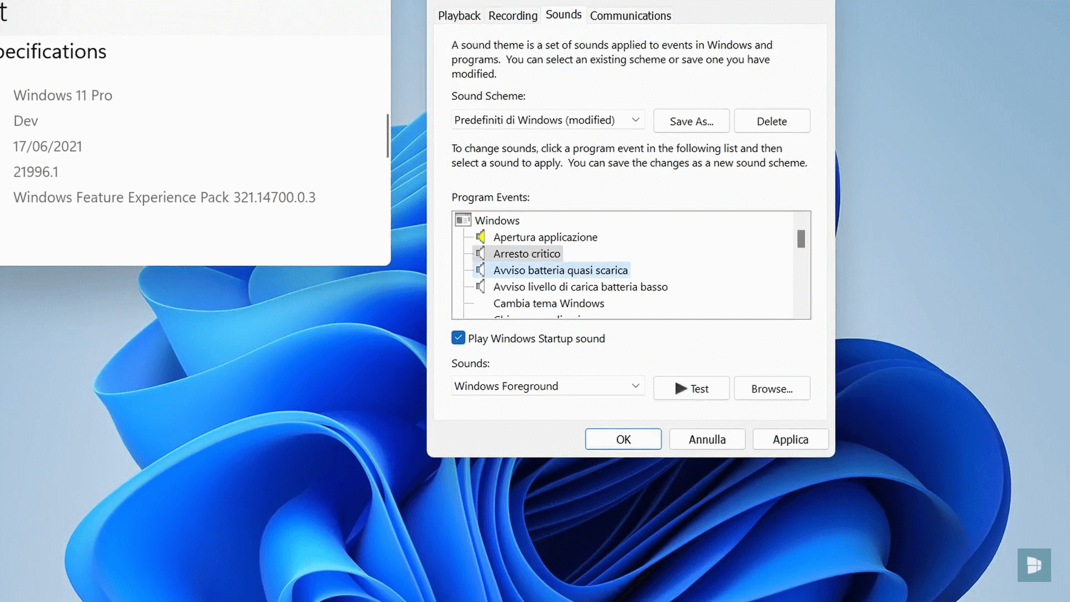Open the Sounds dropdown showing Windows Foreground

click(x=548, y=386)
